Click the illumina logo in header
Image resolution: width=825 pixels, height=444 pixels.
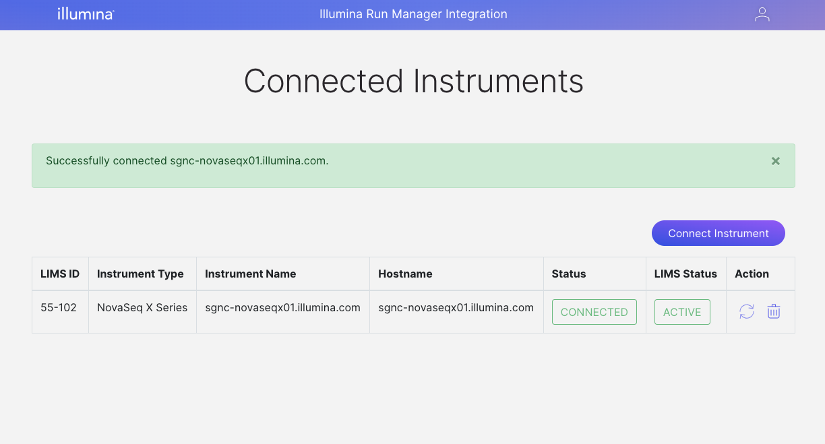(x=86, y=14)
